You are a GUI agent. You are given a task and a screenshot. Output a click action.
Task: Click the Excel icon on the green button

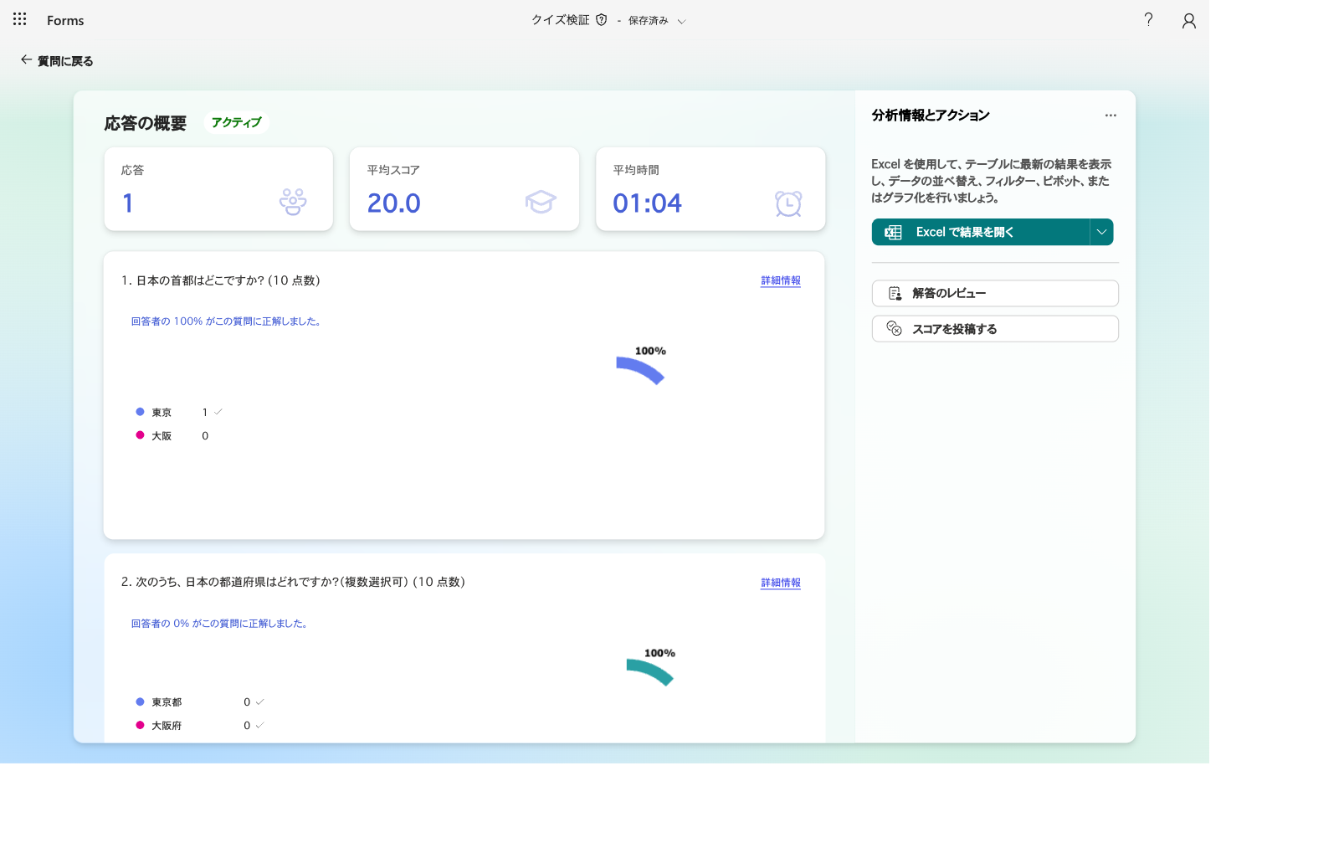(x=894, y=232)
